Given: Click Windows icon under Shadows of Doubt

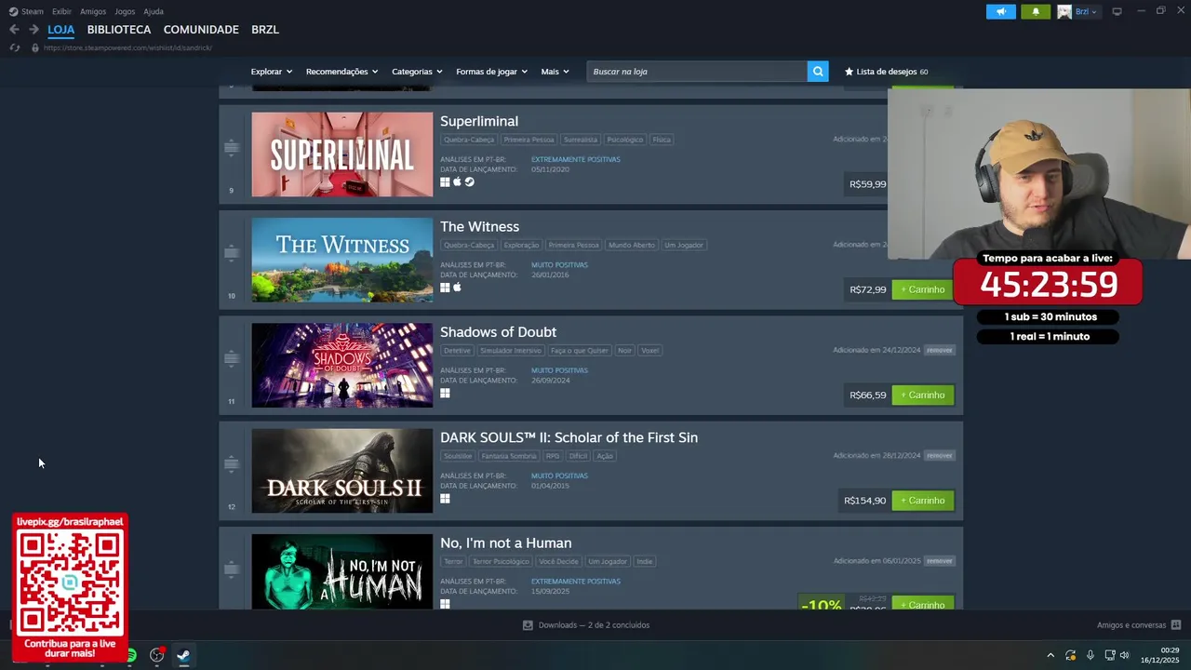Looking at the screenshot, I should (445, 393).
